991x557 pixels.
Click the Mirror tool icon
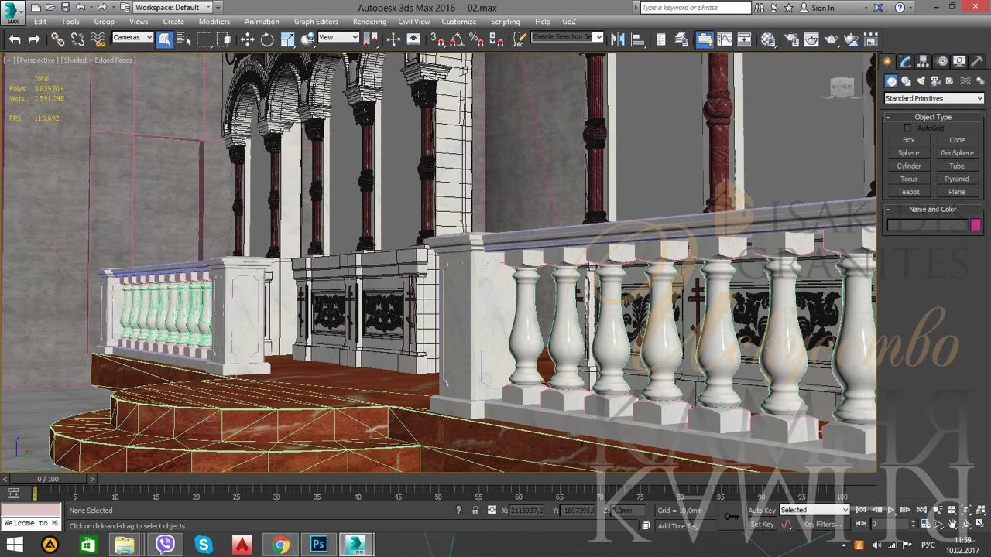[x=618, y=39]
